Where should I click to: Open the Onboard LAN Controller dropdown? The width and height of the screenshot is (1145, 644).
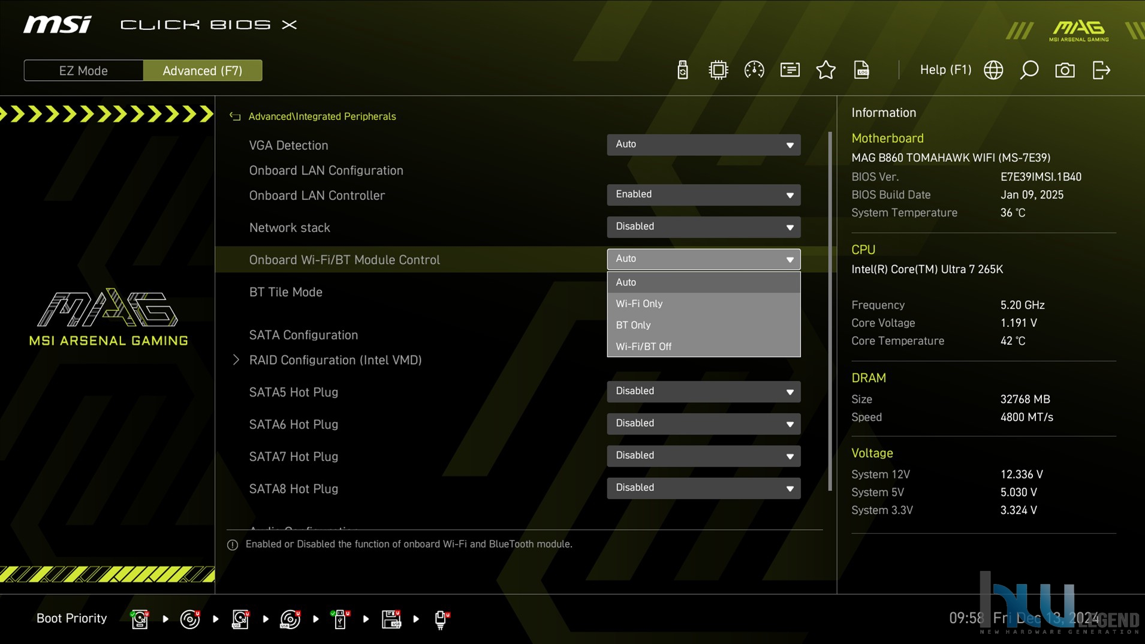(703, 195)
